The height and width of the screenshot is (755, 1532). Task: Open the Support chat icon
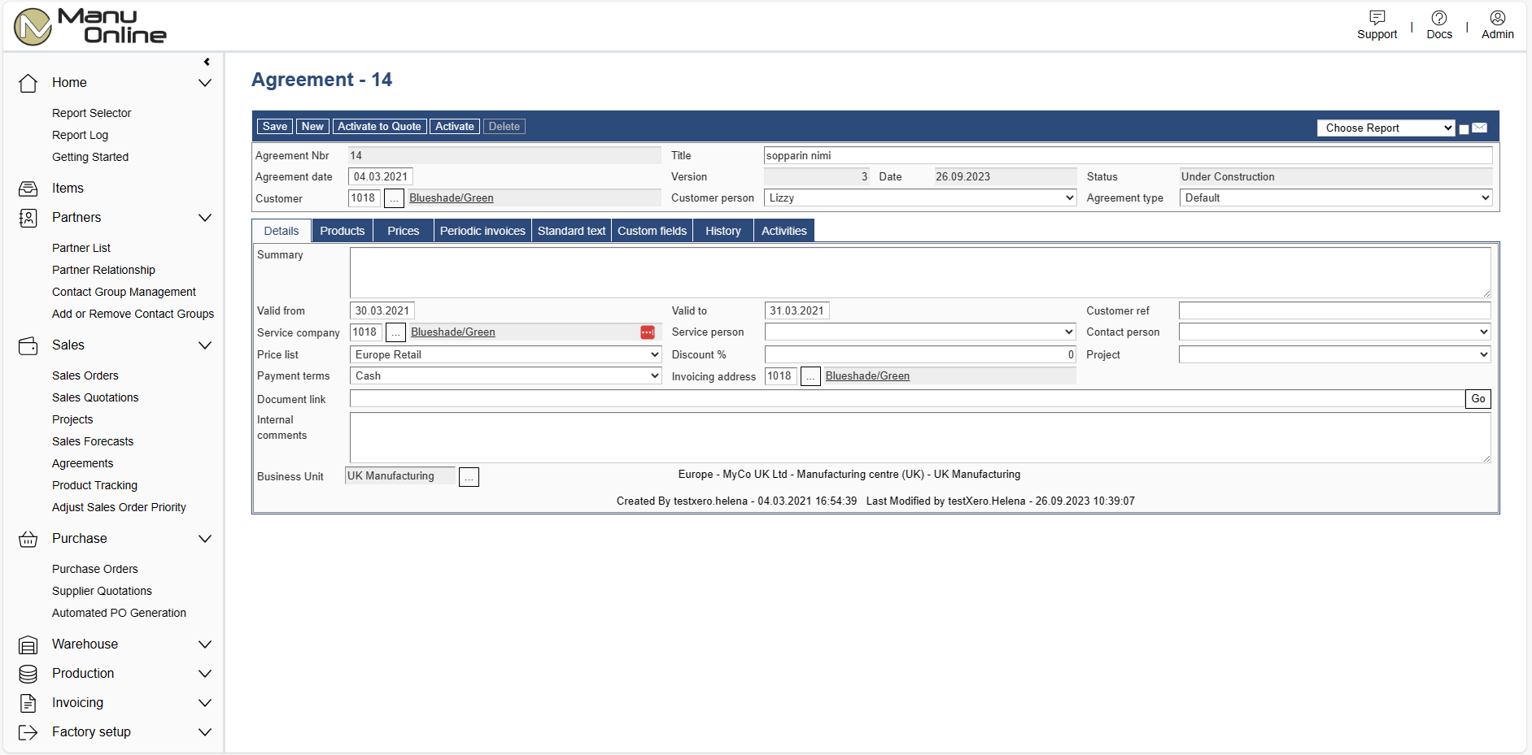pos(1377,18)
